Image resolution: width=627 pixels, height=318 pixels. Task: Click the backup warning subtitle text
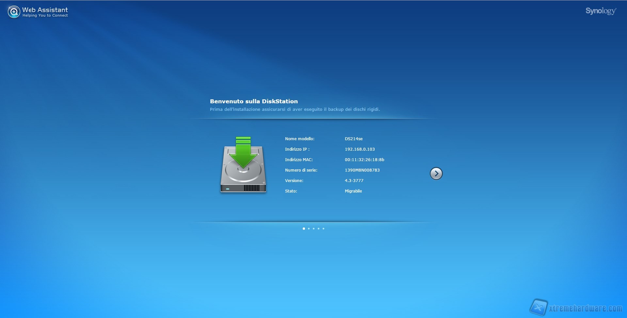click(x=295, y=109)
